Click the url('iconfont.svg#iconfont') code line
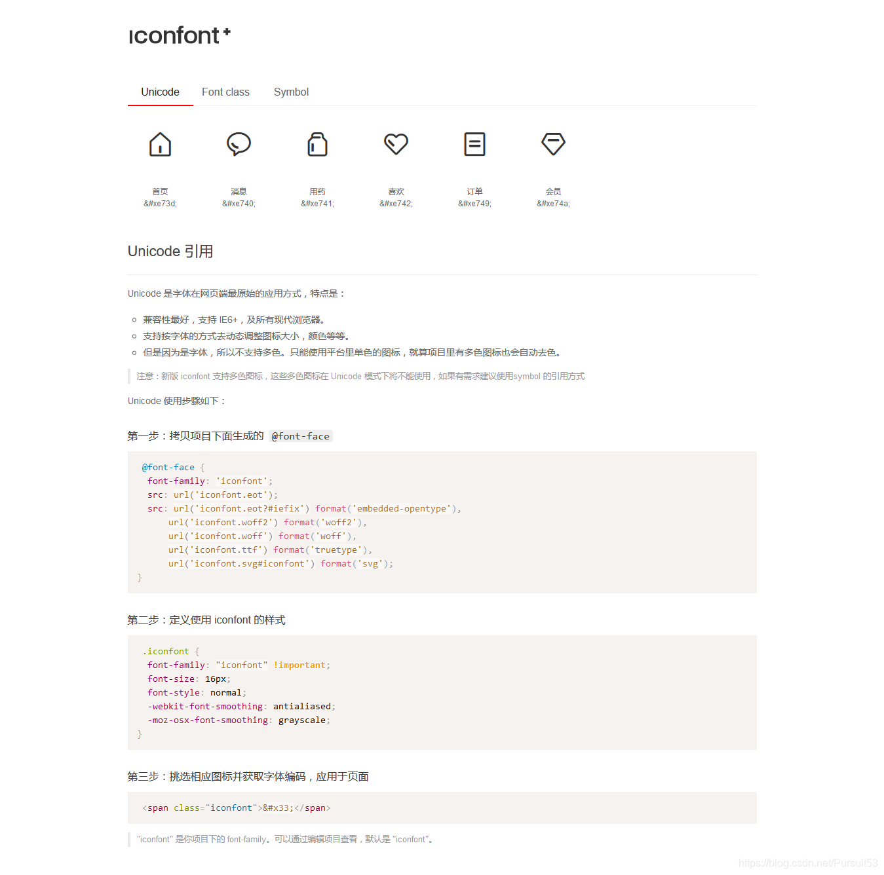This screenshot has width=884, height=875. pyautogui.click(x=280, y=563)
